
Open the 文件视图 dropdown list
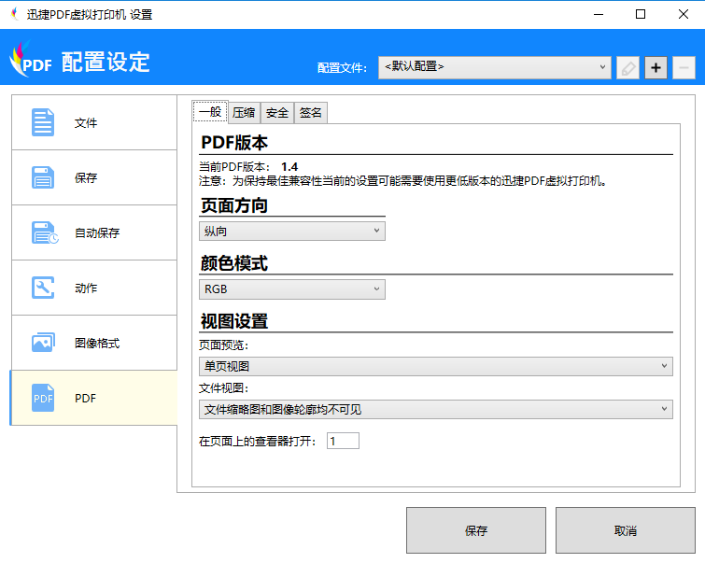click(x=436, y=410)
